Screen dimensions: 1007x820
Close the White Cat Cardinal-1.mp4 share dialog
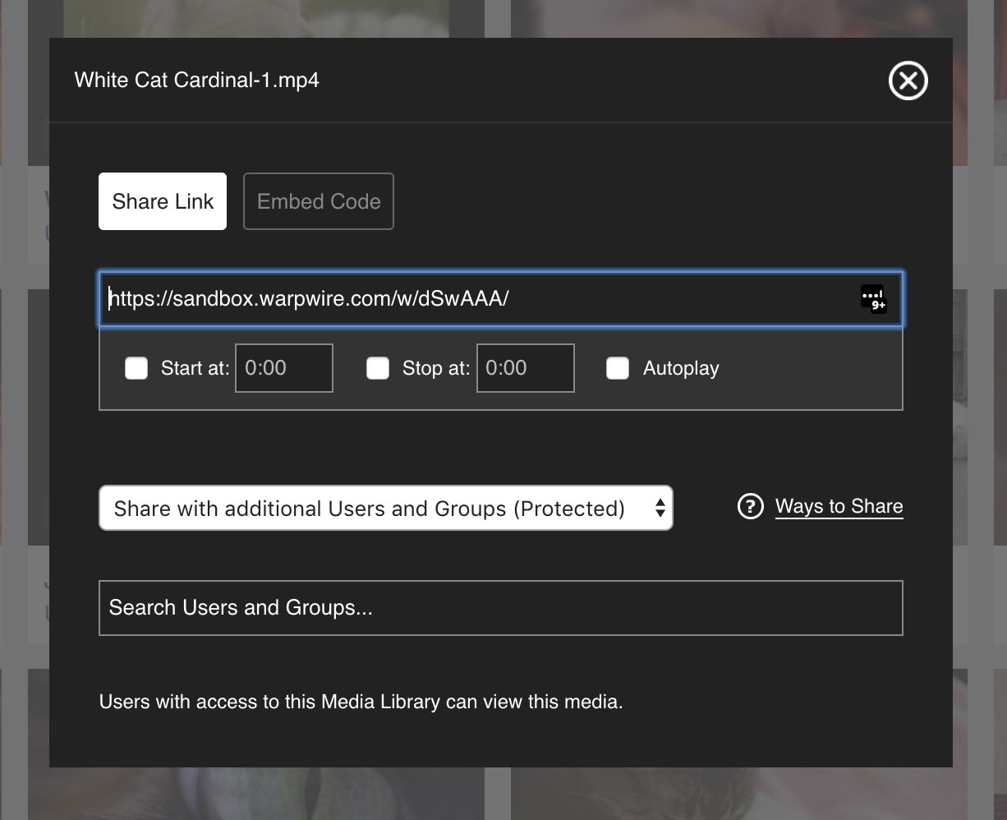coord(908,81)
